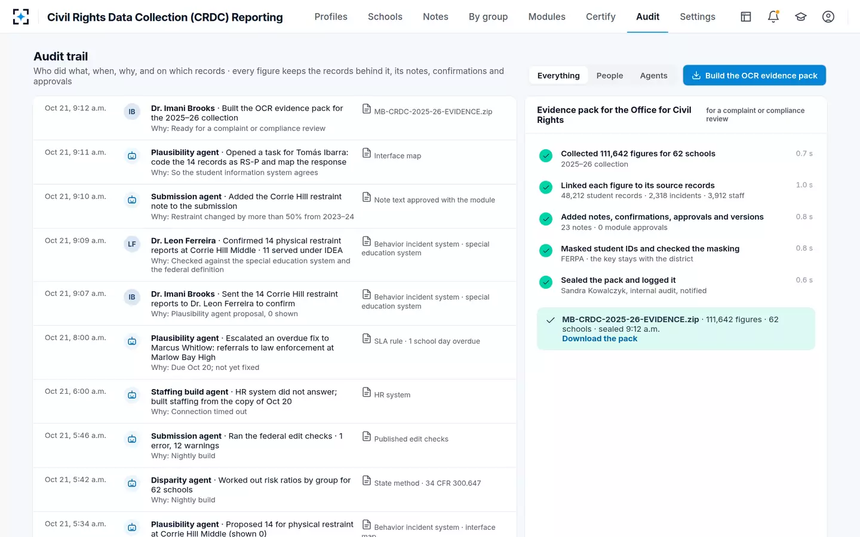Open the table layout icon in header

pyautogui.click(x=746, y=17)
